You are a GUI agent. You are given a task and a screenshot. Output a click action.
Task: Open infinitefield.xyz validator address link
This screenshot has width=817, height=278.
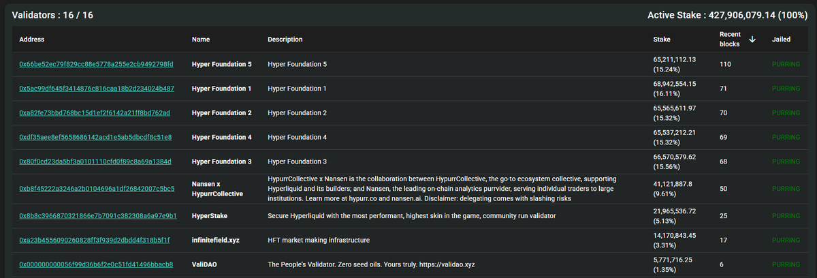[x=94, y=240]
